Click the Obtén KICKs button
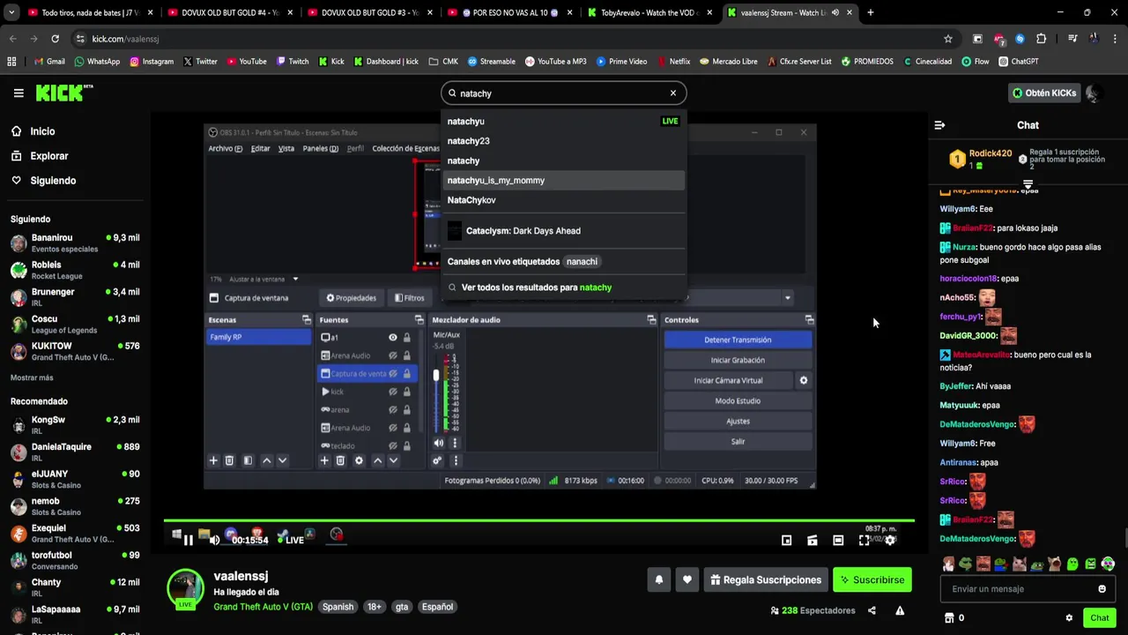This screenshot has width=1128, height=635. pos(1044,93)
